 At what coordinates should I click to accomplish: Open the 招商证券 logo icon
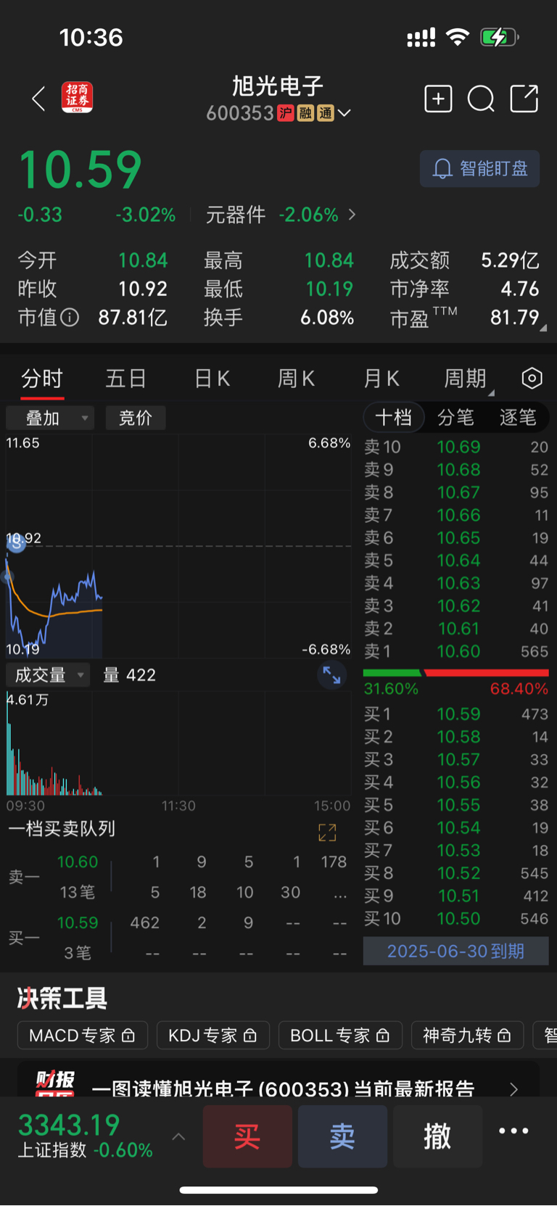77,98
